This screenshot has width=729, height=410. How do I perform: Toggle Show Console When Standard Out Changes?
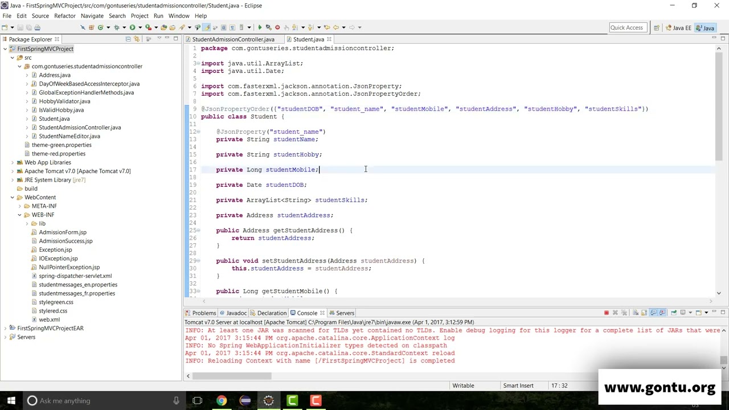tap(654, 313)
